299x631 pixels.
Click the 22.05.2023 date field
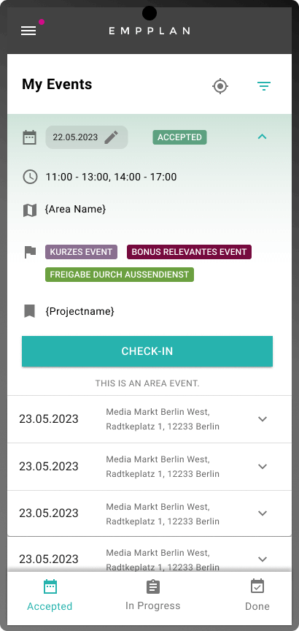point(86,137)
